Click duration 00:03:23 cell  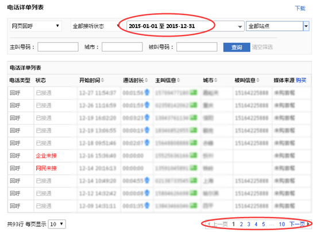133,118
